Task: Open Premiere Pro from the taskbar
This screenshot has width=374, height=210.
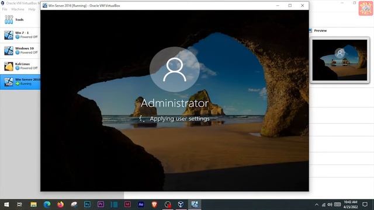Action: tap(101, 205)
